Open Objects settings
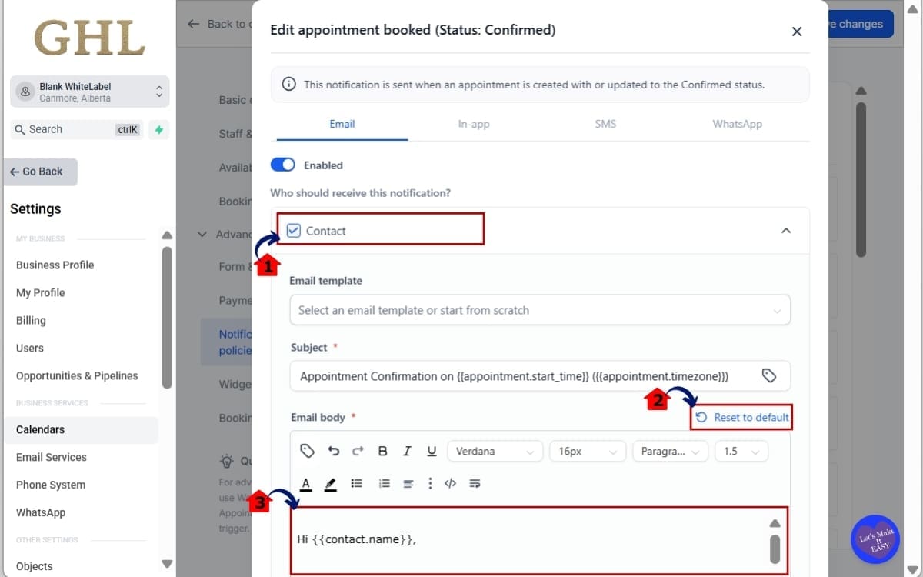 (35, 566)
